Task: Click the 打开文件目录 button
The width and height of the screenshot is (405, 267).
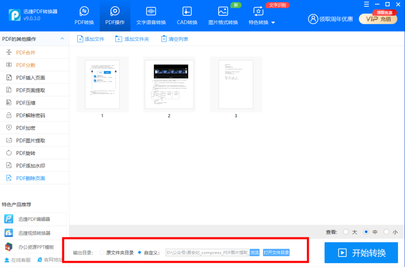Action: coord(276,252)
